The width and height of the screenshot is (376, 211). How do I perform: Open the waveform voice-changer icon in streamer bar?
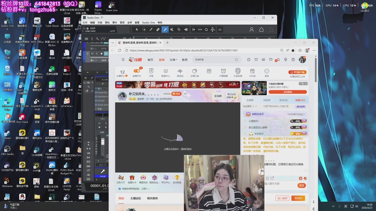pos(180,71)
